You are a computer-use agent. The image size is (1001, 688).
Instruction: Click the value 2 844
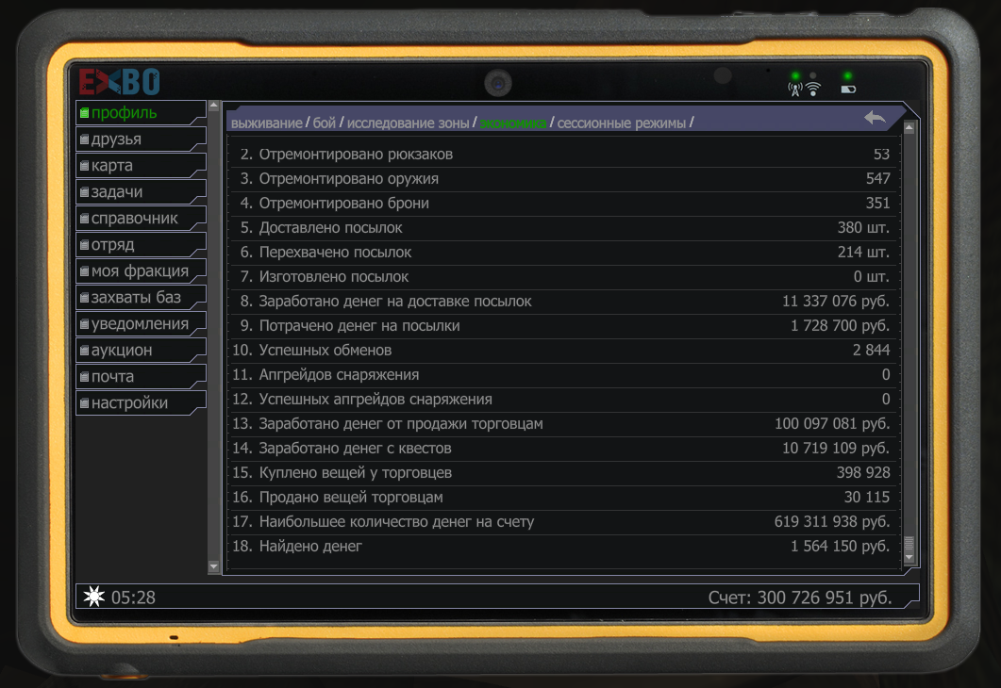pos(871,350)
